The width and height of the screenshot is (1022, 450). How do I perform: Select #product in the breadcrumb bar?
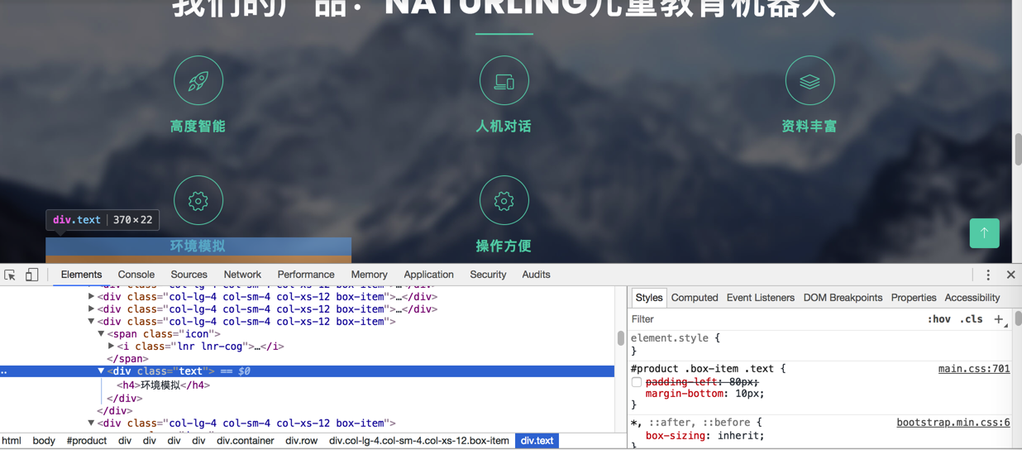tap(87, 441)
